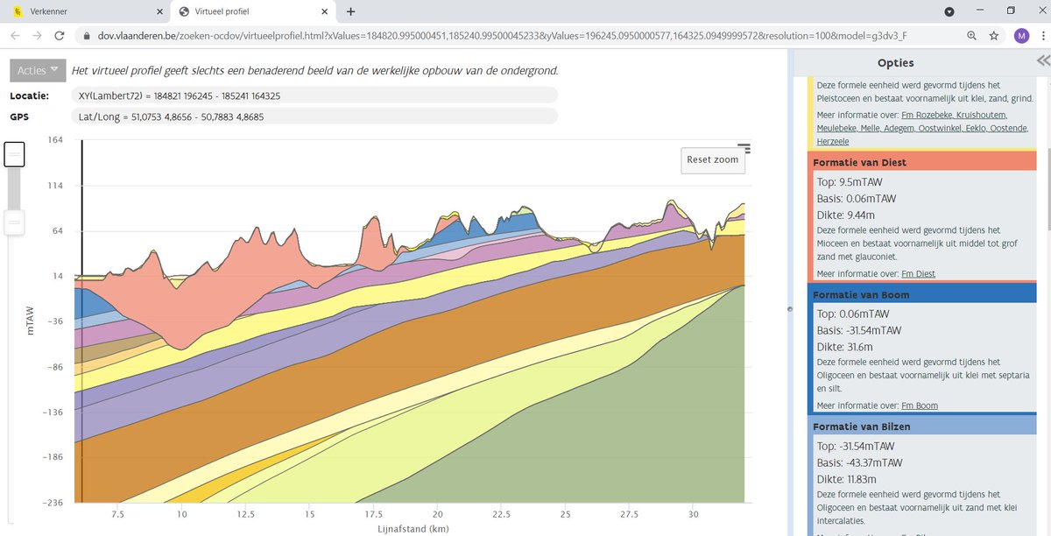Click the 'Dikte: 11.83m' value
Viewport: 1051px width, 536px height.
click(847, 479)
